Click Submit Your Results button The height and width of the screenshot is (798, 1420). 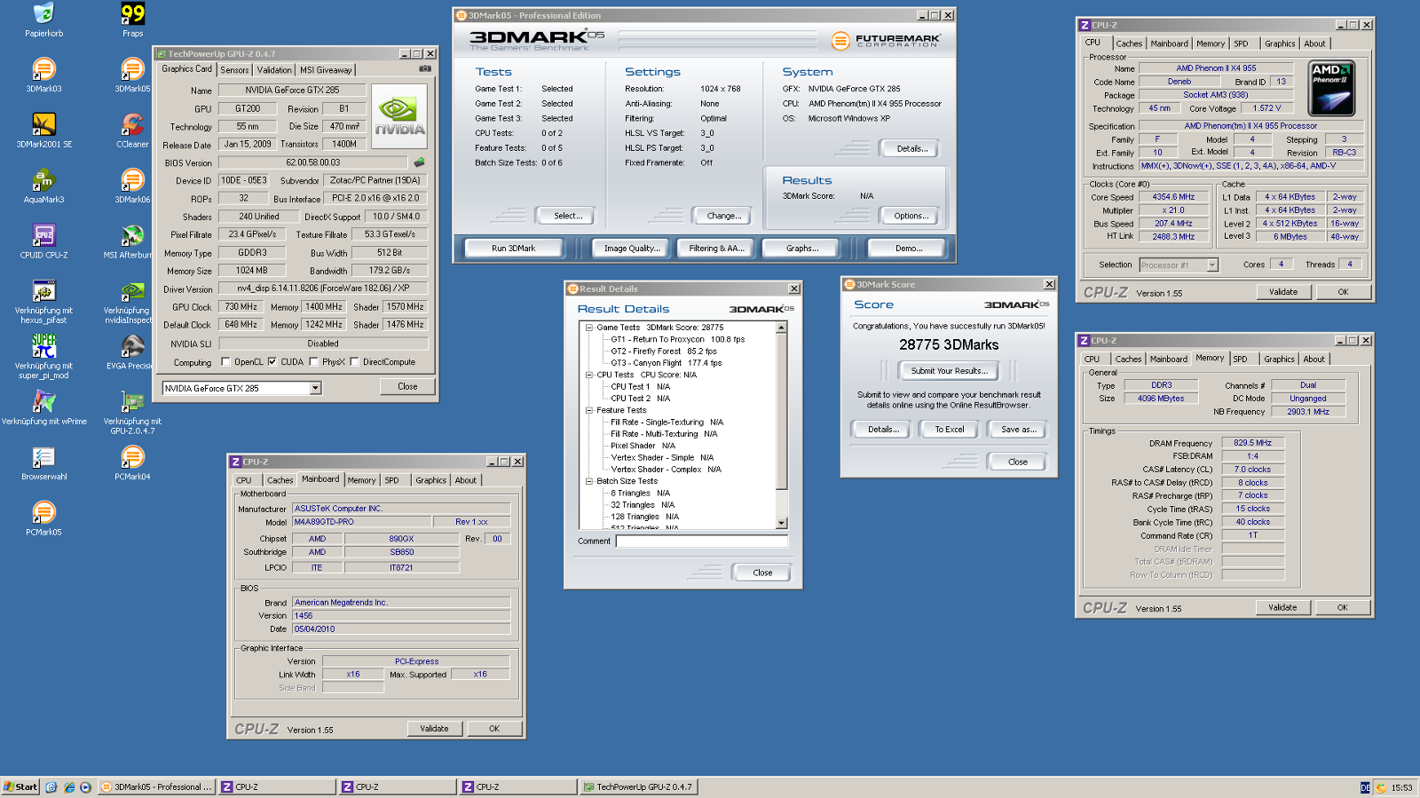pos(949,371)
